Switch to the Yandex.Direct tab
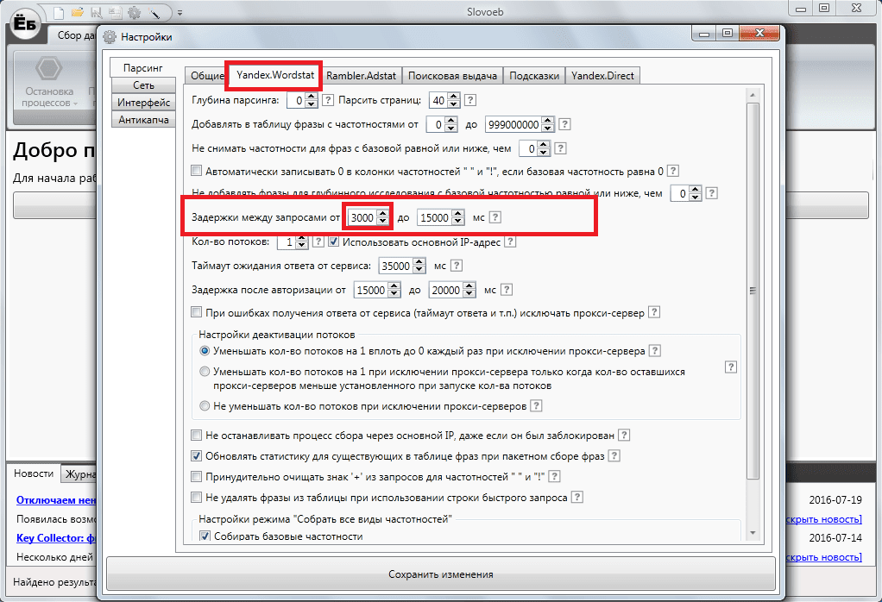 (x=602, y=75)
